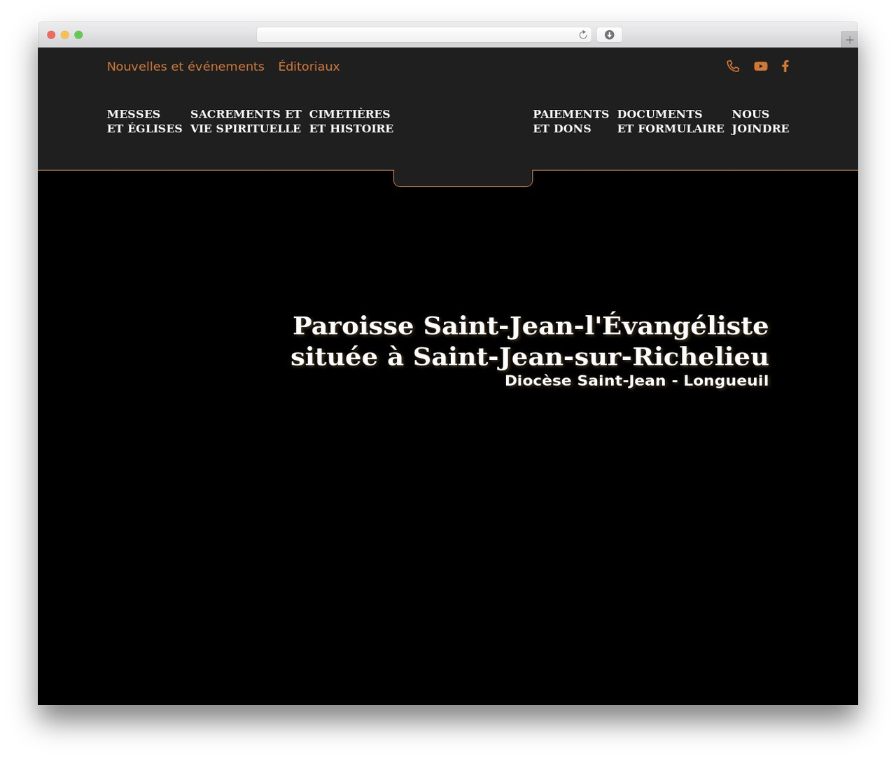Close the window with red button
This screenshot has height=759, width=896.
pos(51,35)
